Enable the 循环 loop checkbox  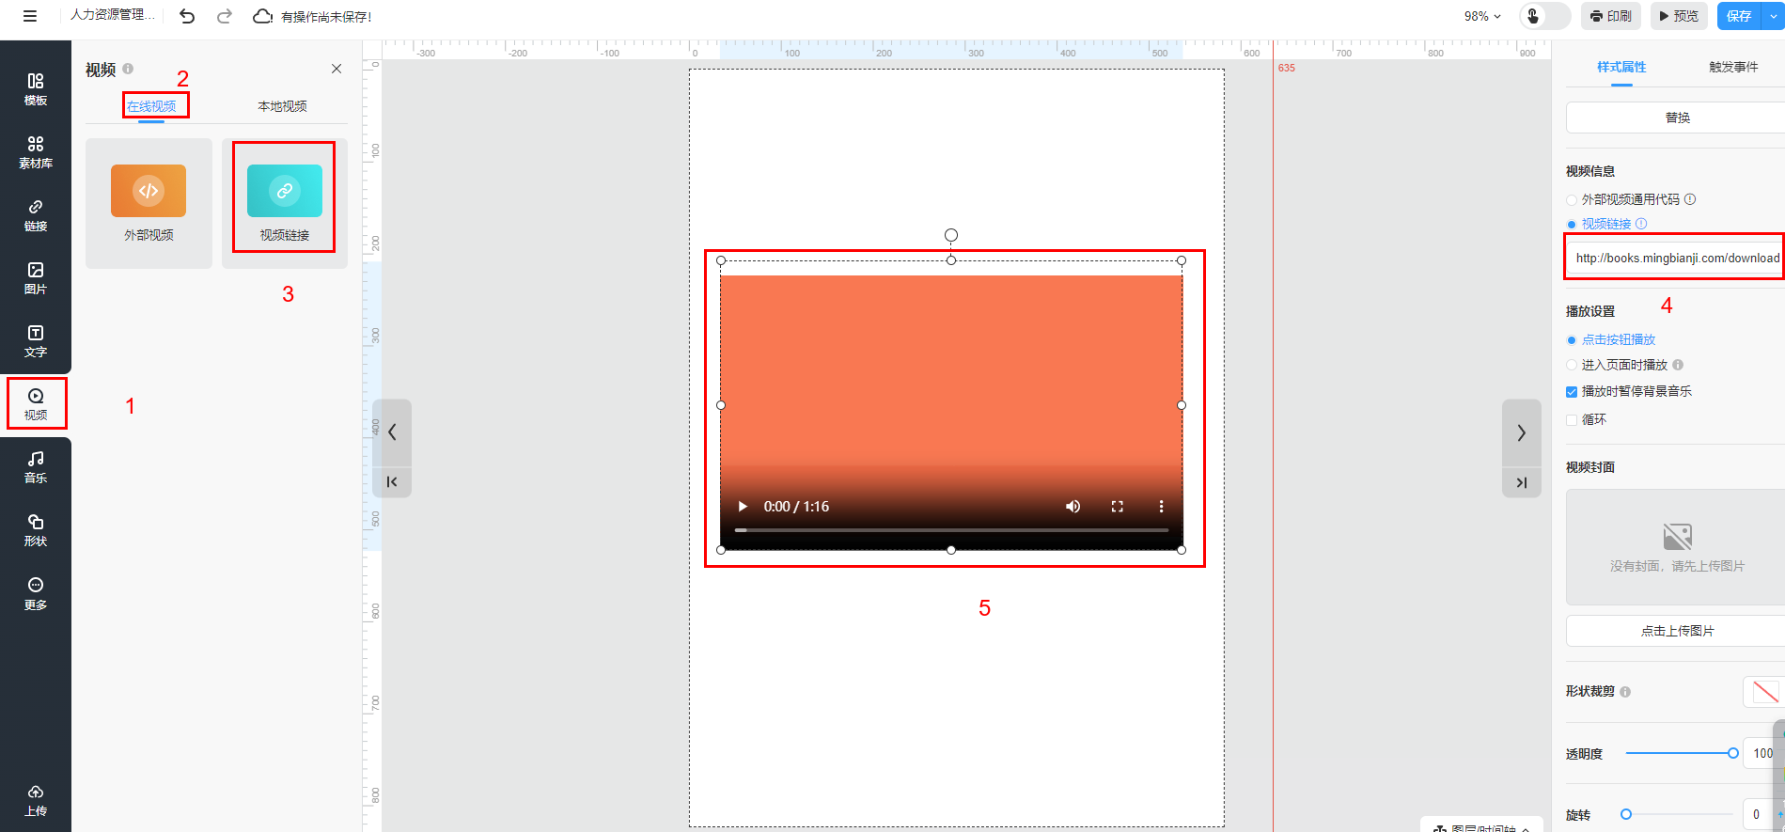[1572, 420]
